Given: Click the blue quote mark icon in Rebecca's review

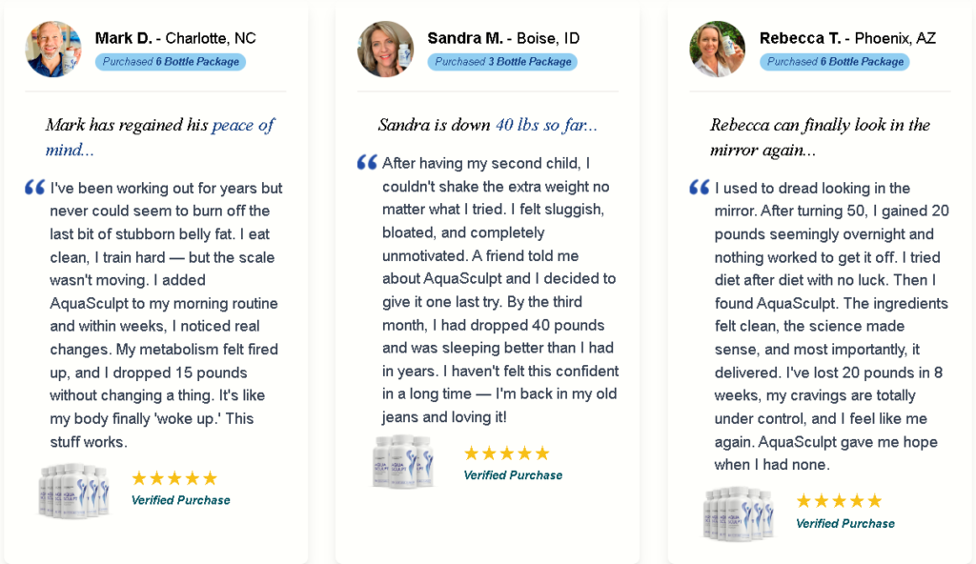Looking at the screenshot, I should pos(700,188).
